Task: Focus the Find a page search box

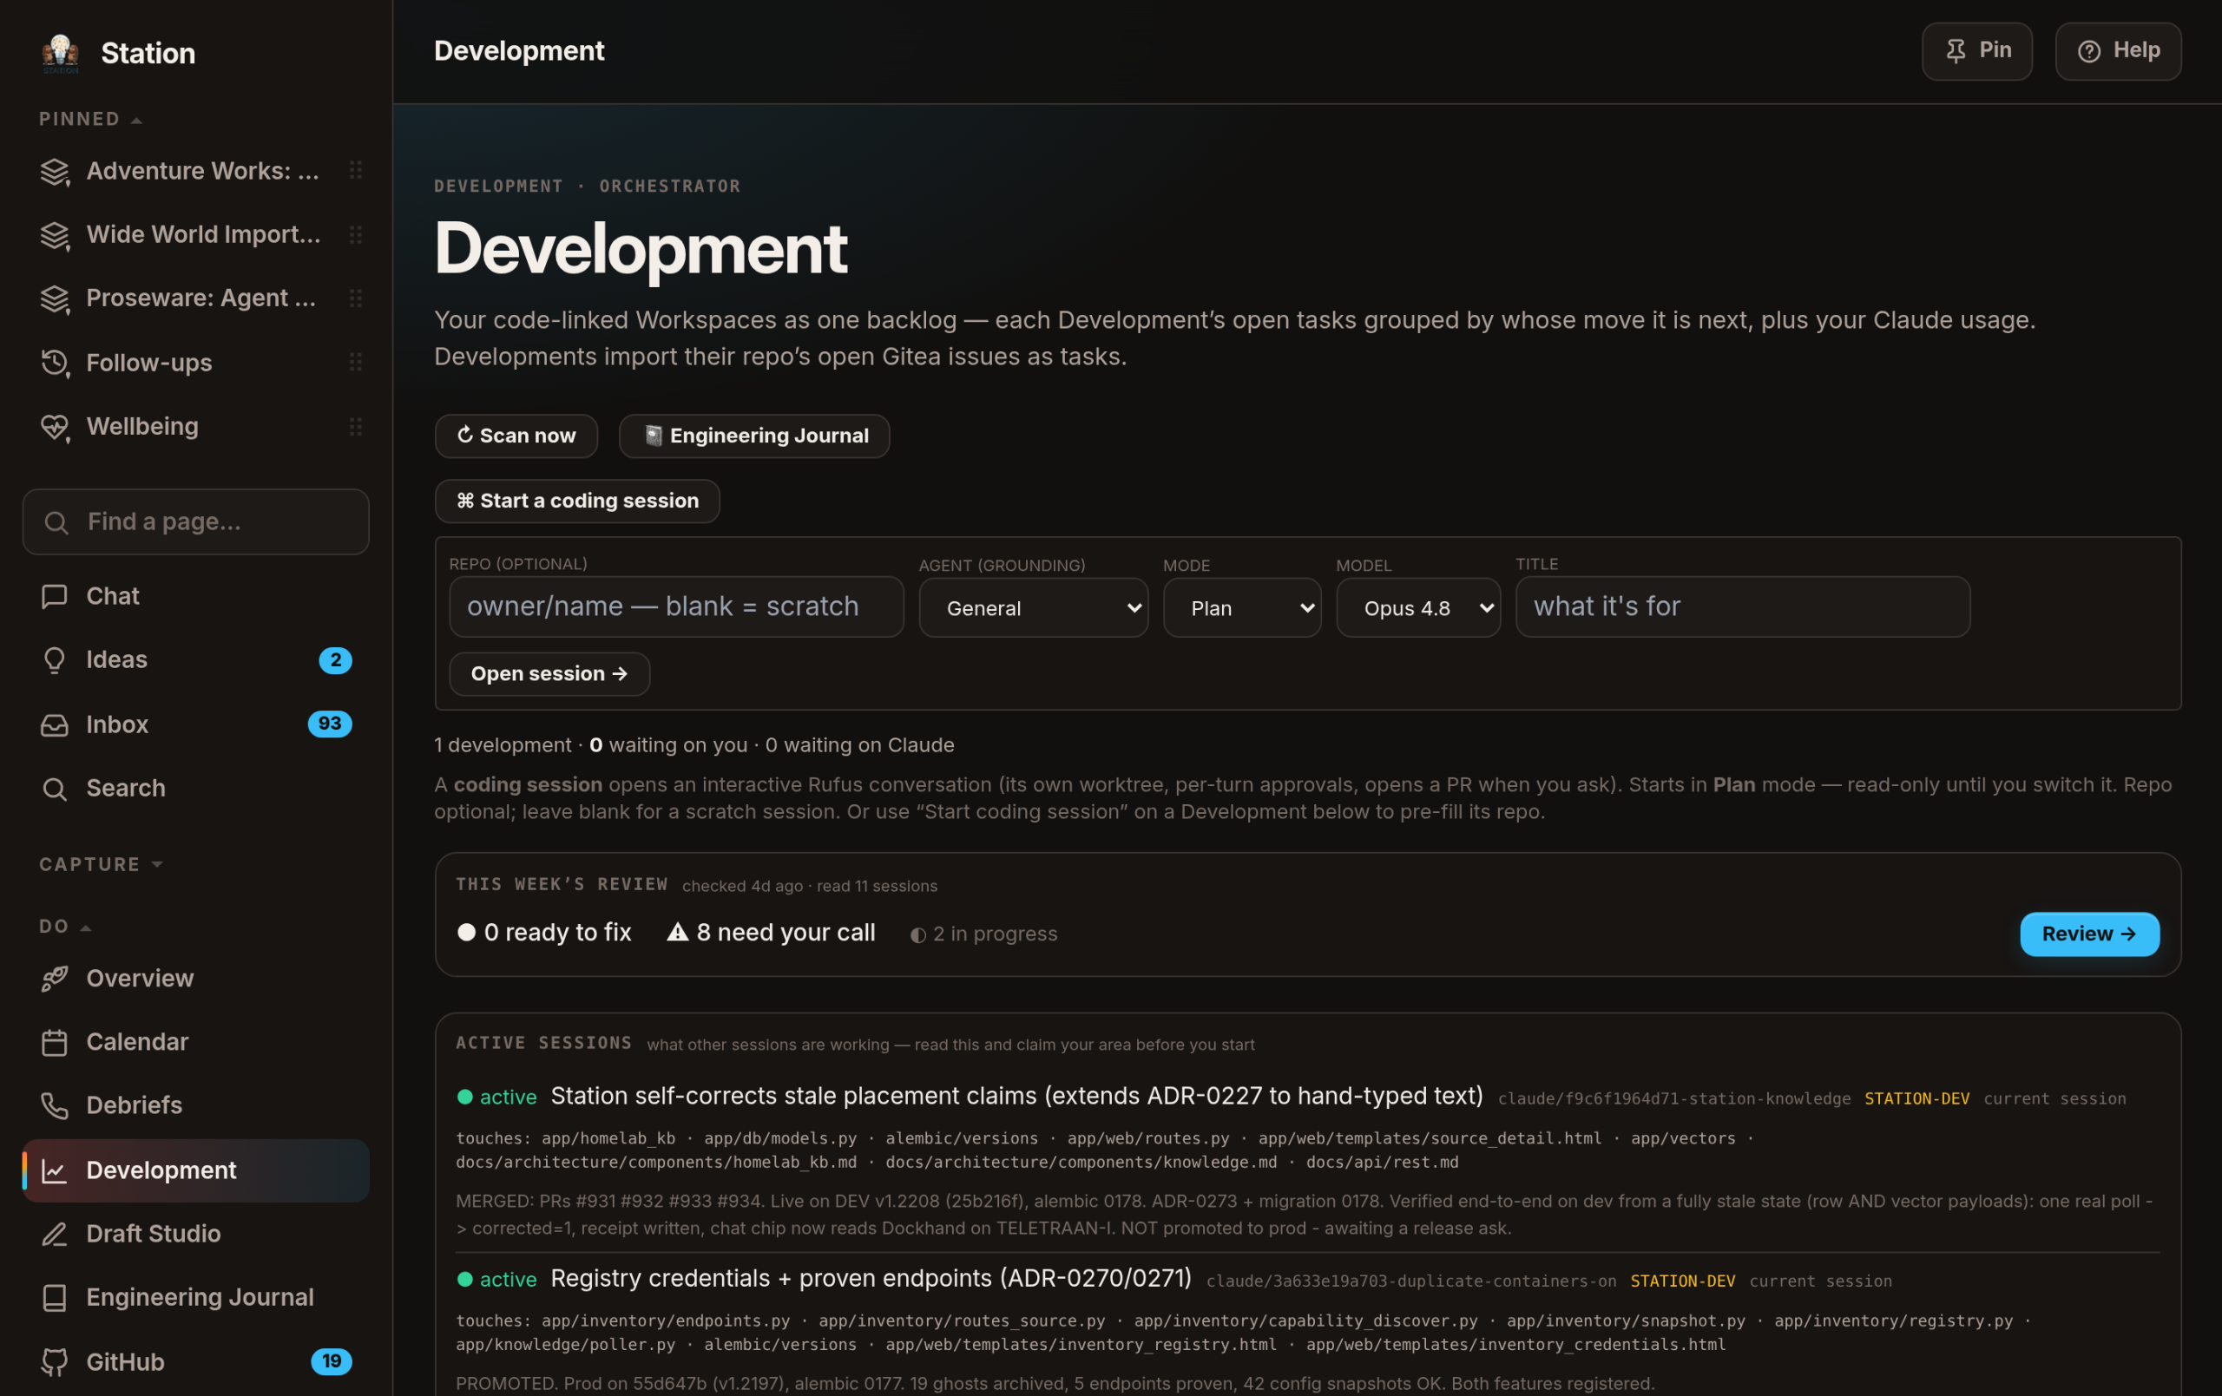Action: point(195,522)
